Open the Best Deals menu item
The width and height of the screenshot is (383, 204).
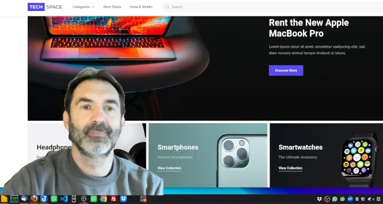112,7
